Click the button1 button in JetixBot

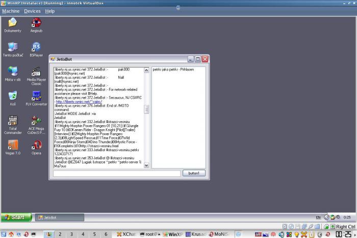point(194,173)
